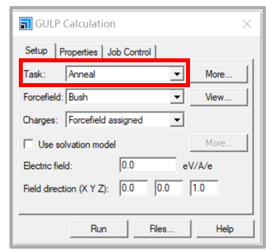Open the Files button
278x252 pixels.
pos(162,229)
